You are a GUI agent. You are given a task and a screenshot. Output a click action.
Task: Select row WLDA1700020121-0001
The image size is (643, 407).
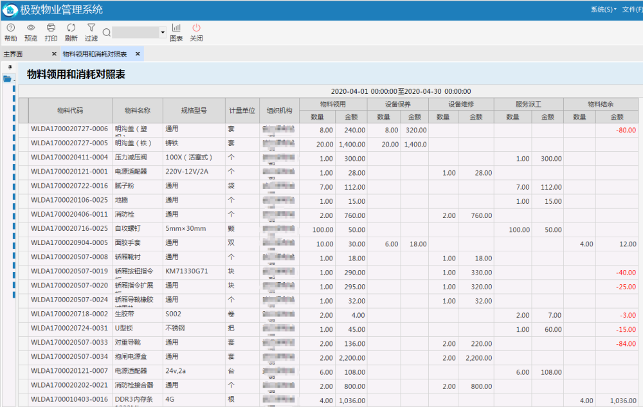tap(329, 172)
